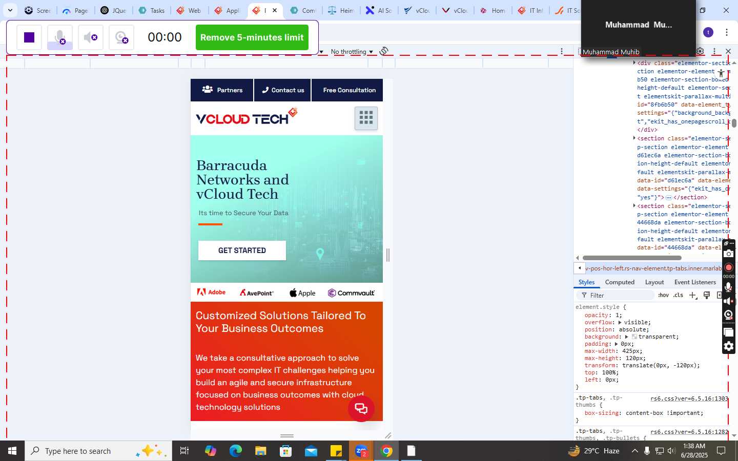
Task: Switch to the Scree browser tab
Action: click(x=37, y=10)
